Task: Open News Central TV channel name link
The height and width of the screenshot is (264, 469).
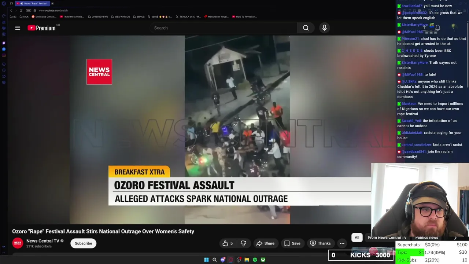Action: coord(43,241)
